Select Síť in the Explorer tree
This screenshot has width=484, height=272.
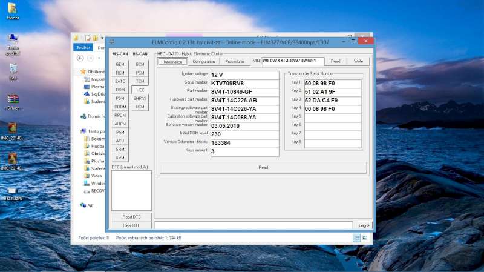(x=90, y=205)
